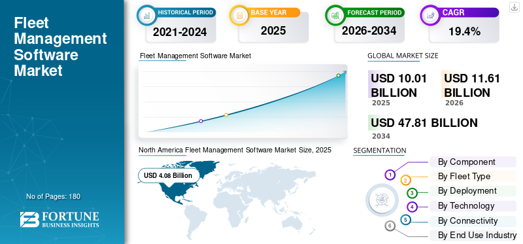
Task: Click the Fortune Business Insights logo
Action: pyautogui.click(x=59, y=219)
